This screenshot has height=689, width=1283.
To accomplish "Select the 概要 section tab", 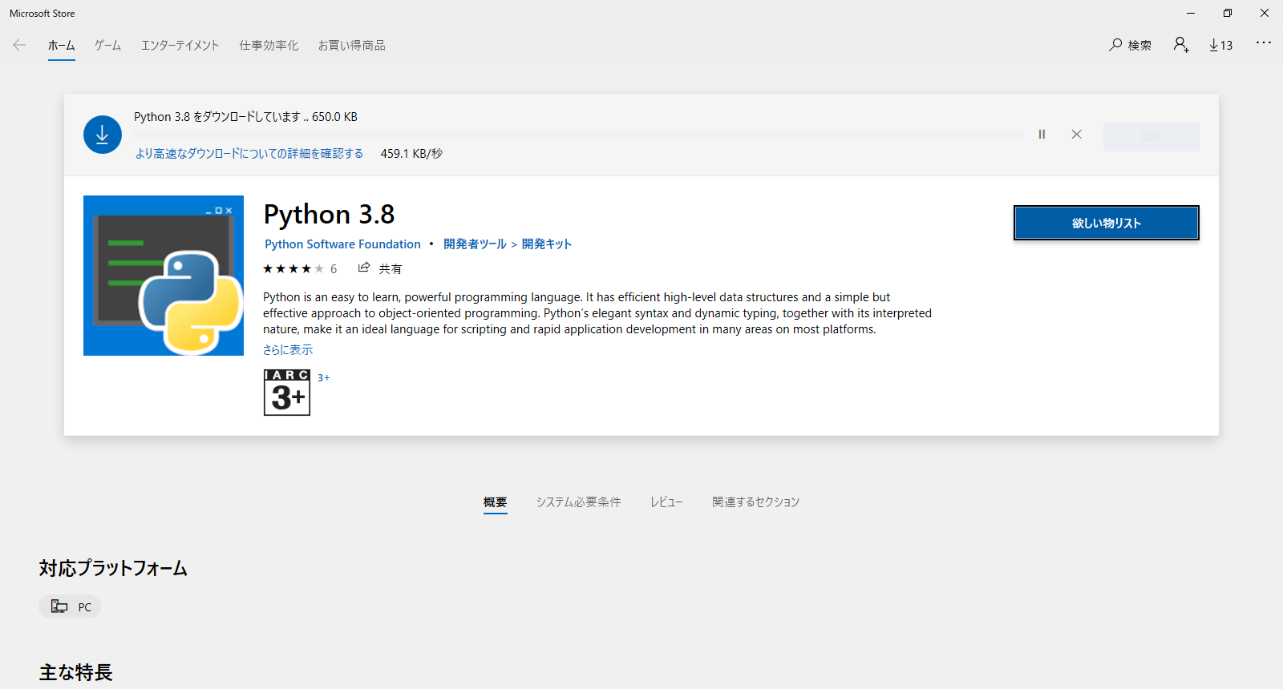I will coord(496,502).
